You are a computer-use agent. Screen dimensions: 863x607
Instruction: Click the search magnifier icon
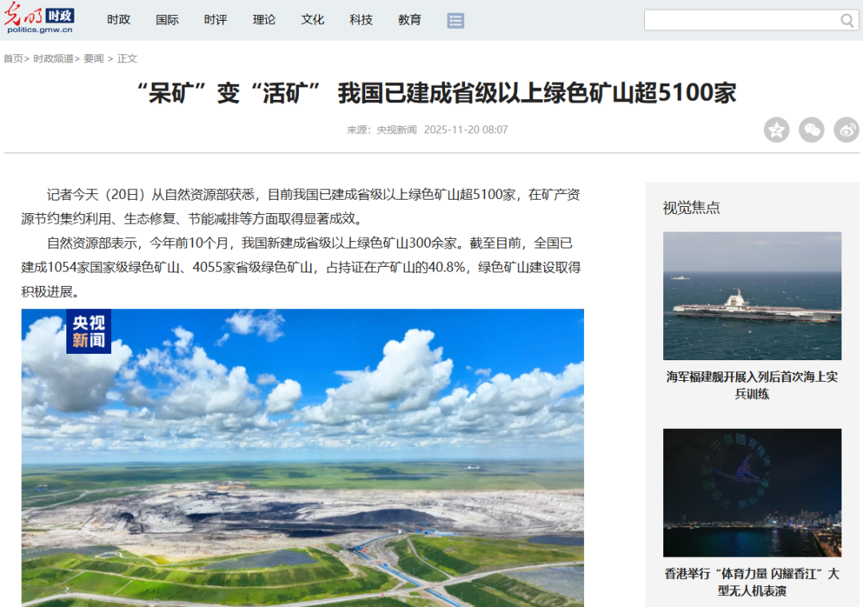(x=847, y=20)
